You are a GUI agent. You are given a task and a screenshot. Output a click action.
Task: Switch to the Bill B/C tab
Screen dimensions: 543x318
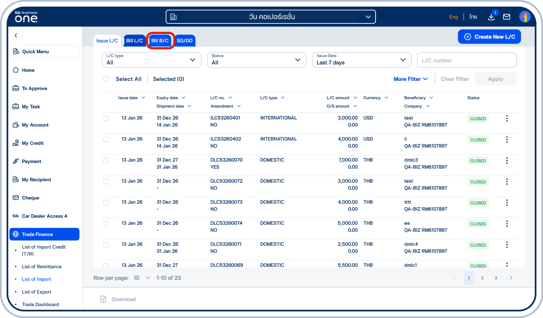point(160,41)
